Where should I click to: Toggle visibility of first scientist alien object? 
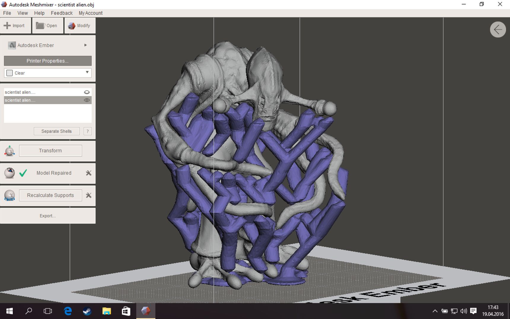(87, 92)
